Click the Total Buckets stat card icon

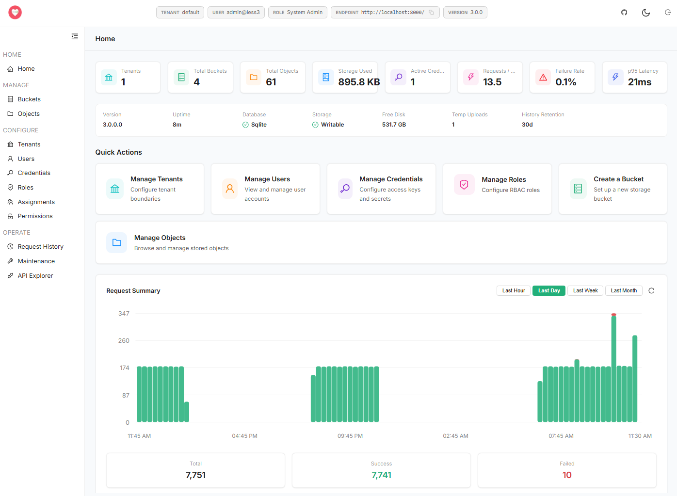click(181, 77)
